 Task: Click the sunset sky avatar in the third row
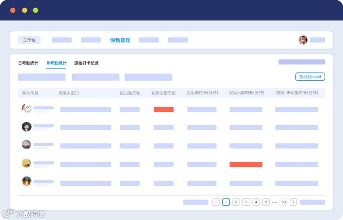point(26,144)
